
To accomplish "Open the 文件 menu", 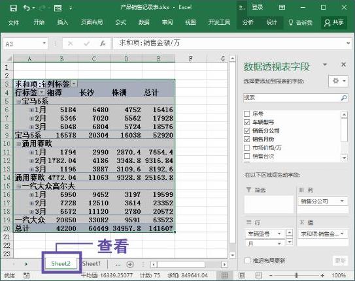I will coord(14,23).
